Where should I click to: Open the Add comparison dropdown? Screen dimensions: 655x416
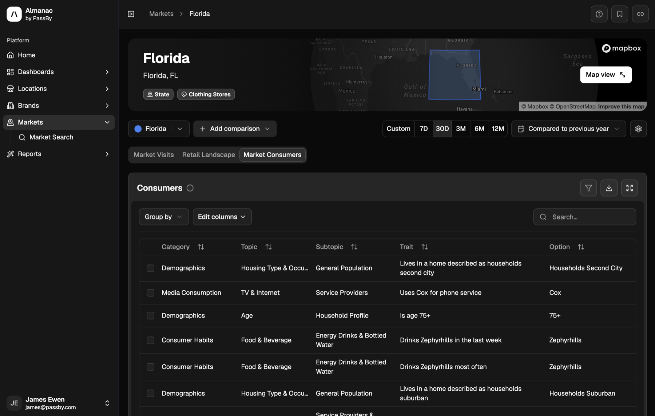tap(235, 129)
